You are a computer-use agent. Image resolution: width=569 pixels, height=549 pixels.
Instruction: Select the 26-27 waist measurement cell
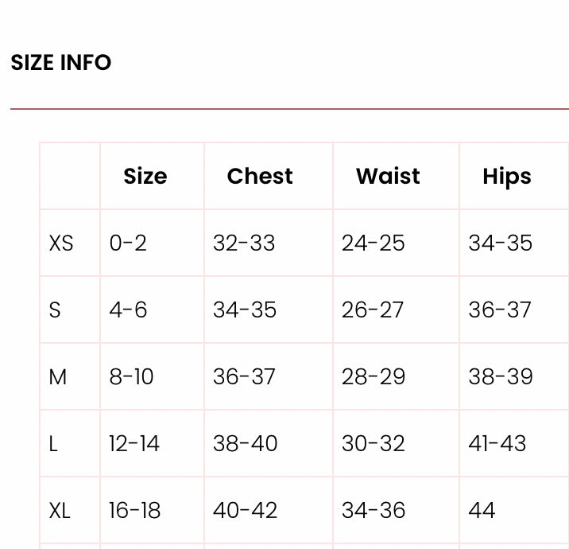coord(373,310)
